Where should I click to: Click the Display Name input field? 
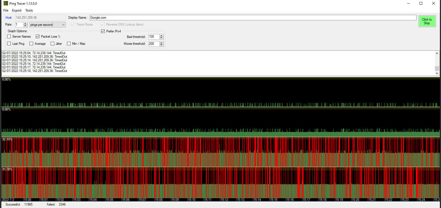[253, 18]
